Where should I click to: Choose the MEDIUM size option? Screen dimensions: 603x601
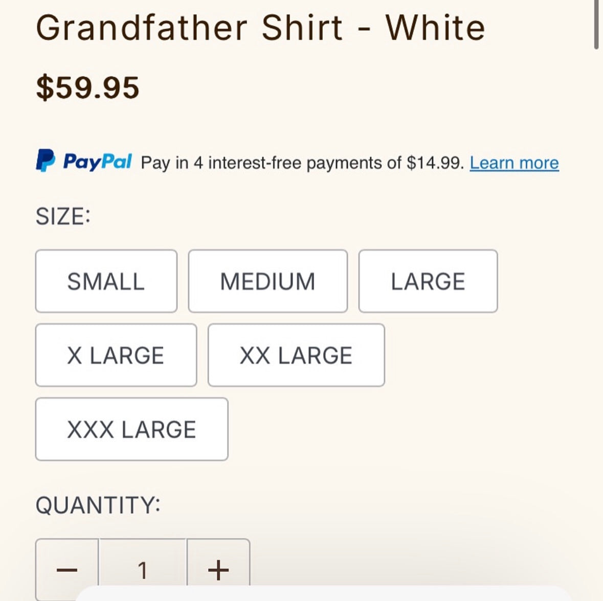click(x=268, y=281)
